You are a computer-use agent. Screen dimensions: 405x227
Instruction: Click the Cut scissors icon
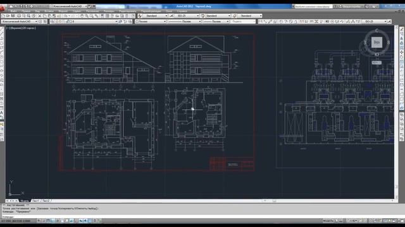[x=40, y=16]
